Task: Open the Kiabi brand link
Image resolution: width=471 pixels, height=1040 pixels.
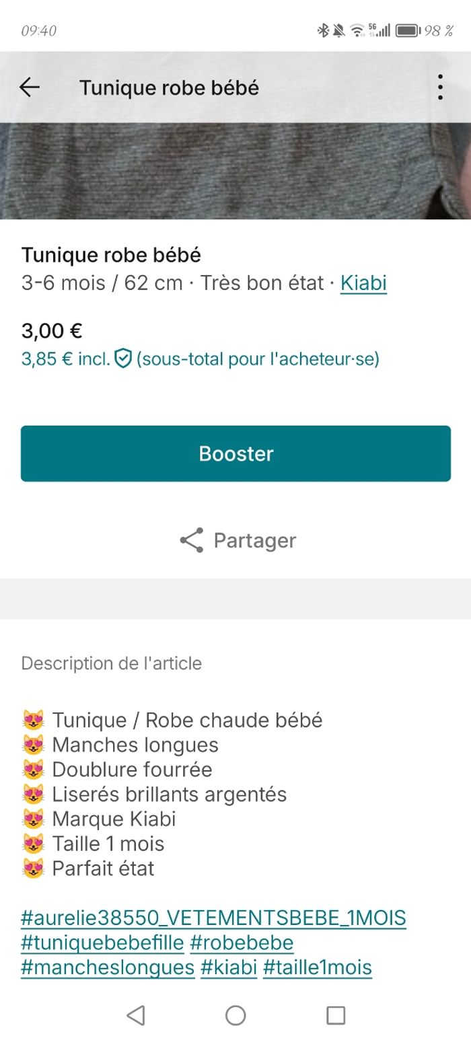Action: (x=363, y=283)
